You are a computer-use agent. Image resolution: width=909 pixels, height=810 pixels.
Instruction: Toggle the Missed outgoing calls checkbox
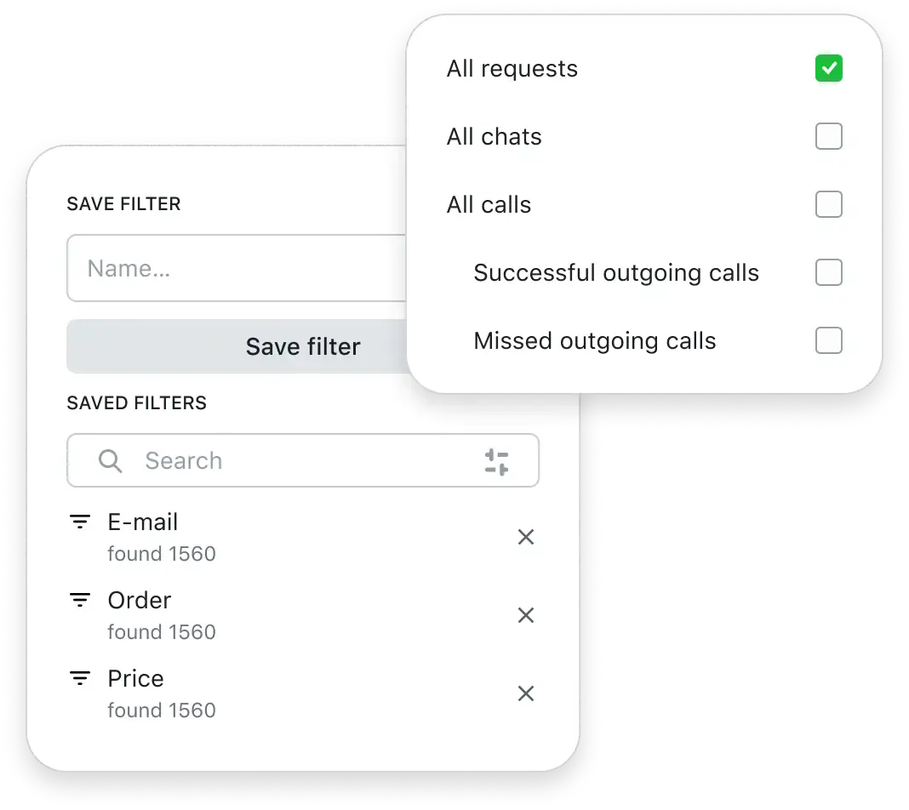(x=828, y=341)
